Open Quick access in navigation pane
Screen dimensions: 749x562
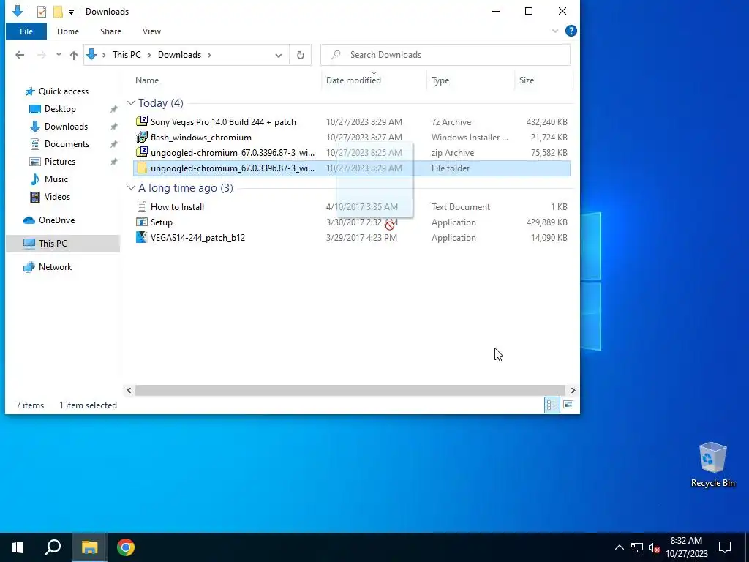coord(64,91)
